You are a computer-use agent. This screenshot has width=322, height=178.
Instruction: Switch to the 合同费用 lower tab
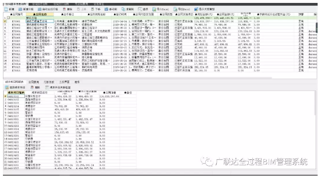pos(34,82)
